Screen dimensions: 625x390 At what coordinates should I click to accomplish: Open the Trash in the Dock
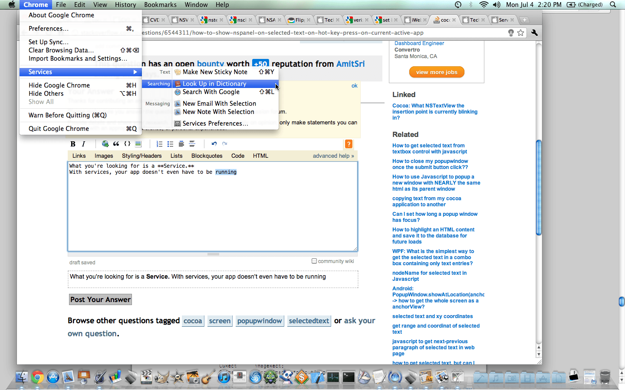coord(605,377)
